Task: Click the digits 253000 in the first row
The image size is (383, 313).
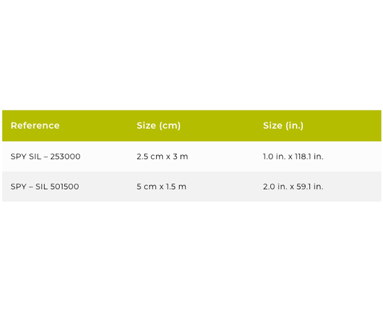Action: (65, 156)
